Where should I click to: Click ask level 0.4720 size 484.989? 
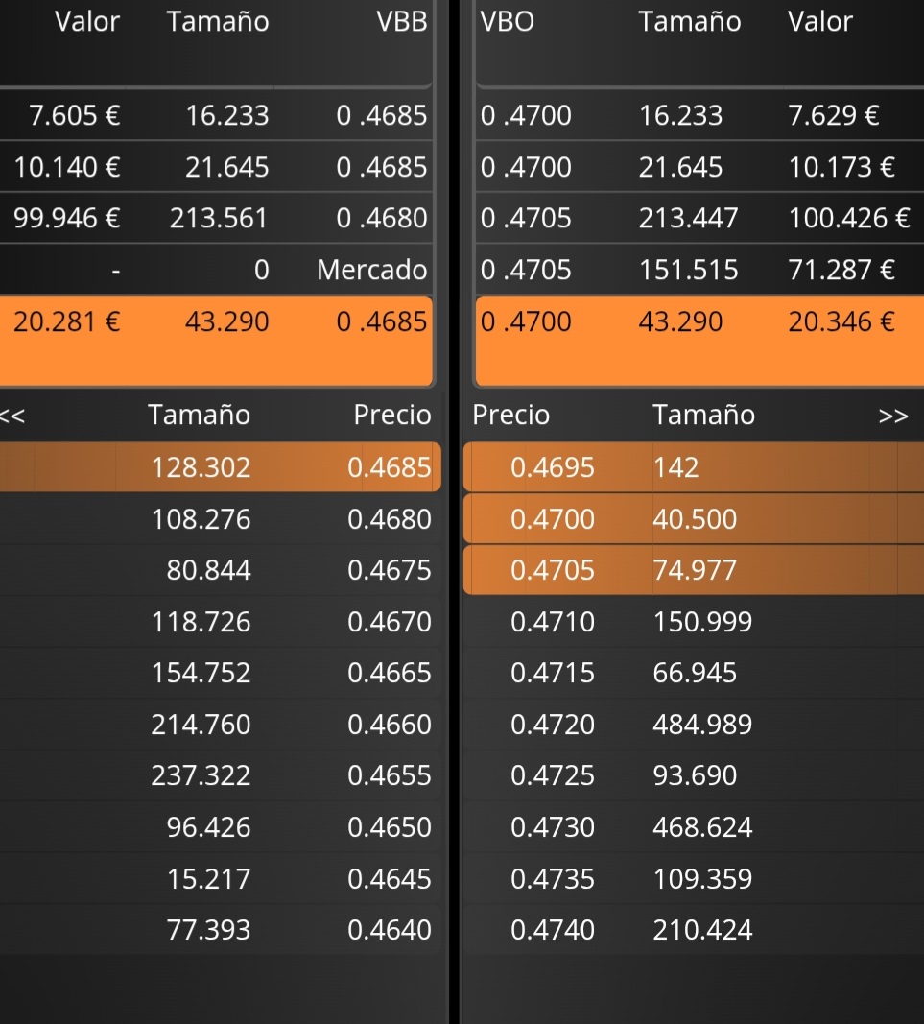pyautogui.click(x=694, y=724)
